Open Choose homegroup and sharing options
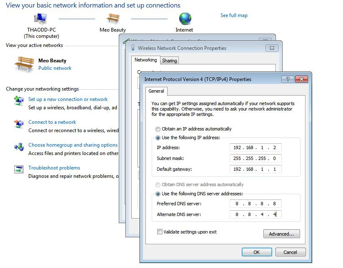 [73, 145]
